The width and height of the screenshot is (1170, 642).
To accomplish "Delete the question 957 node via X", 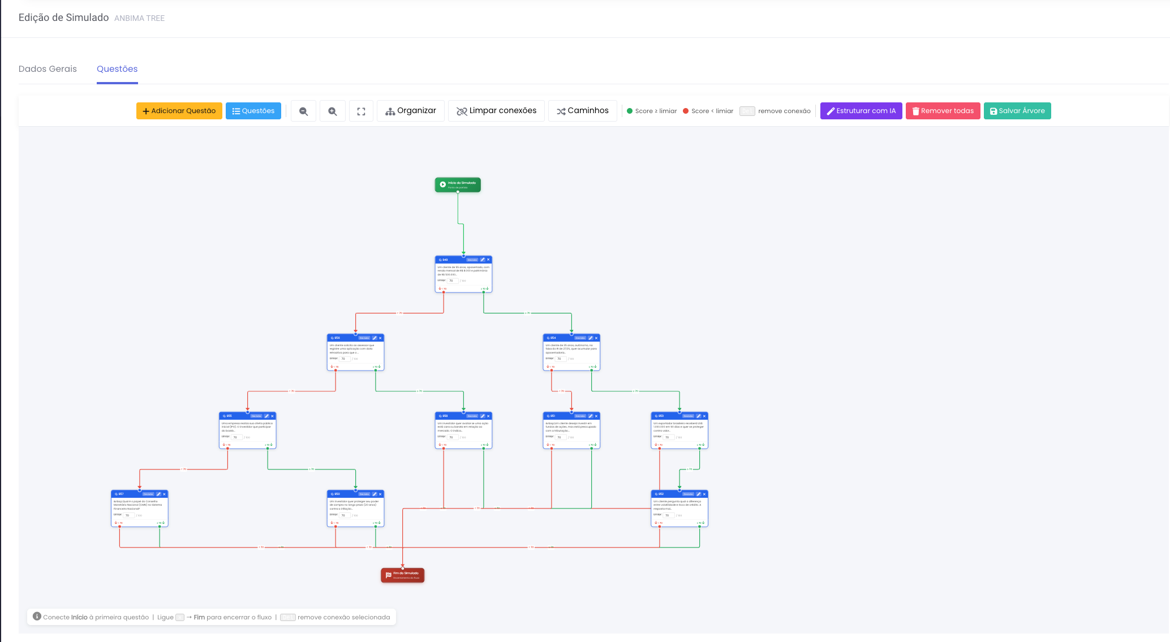I will (x=165, y=494).
